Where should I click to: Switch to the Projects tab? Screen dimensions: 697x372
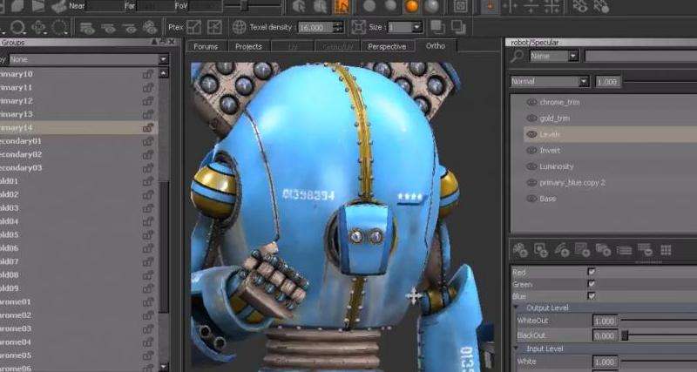pos(248,46)
